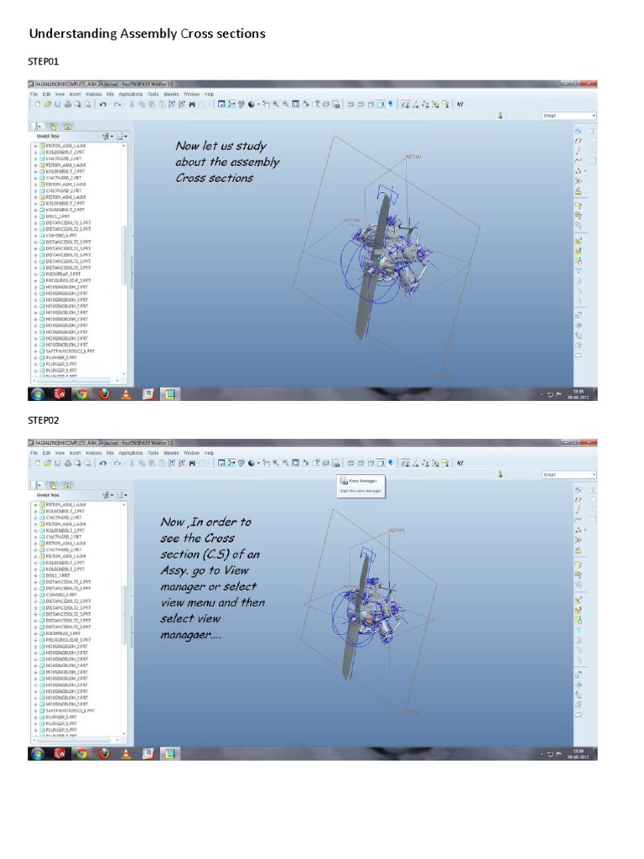644x859 pixels.
Task: Click the Undo arrow in STEP01 screenshot
Action: pyautogui.click(x=103, y=104)
